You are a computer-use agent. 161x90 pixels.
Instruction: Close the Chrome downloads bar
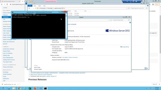[159, 84]
